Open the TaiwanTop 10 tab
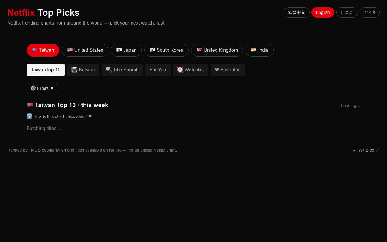Screen dimensions: 387x242 (x=46, y=70)
